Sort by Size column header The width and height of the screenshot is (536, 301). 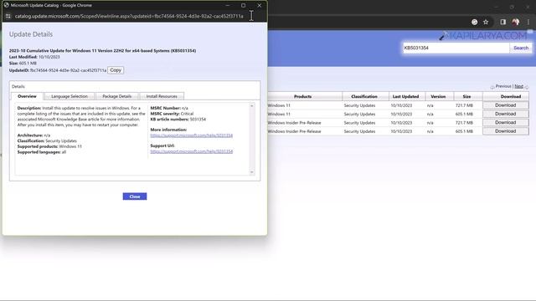[x=466, y=97]
